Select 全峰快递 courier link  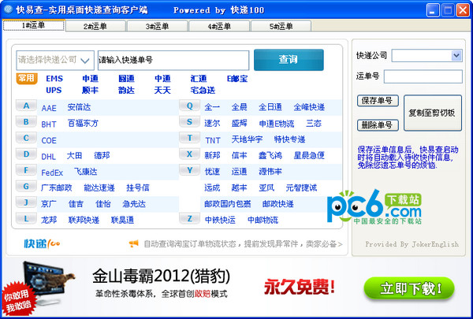pyautogui.click(x=309, y=107)
